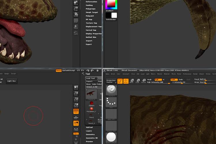Click the Load Tool button
The height and width of the screenshot is (144, 216).
tap(91, 78)
